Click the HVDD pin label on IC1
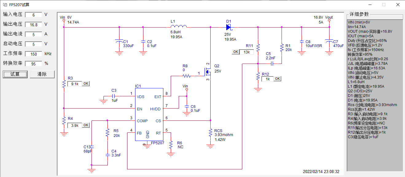405x177 pixels. (155, 109)
